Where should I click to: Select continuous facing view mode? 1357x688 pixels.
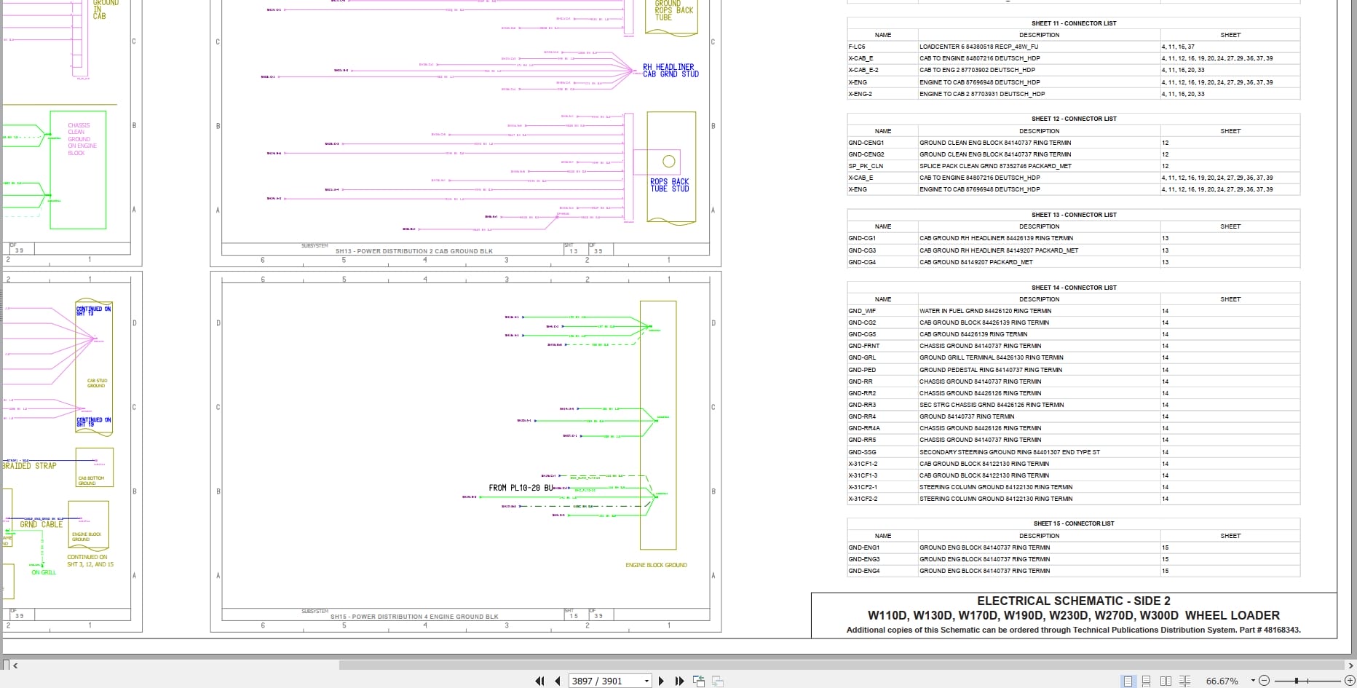(x=1184, y=681)
